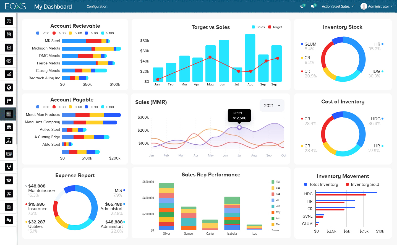Click the messages icon showing 3 notifications
The width and height of the screenshot is (397, 245).
[313, 6]
